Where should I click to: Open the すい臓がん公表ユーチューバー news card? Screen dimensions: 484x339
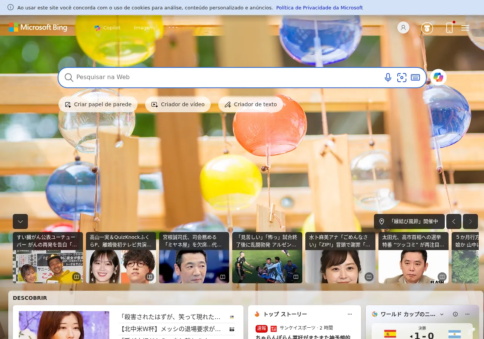tap(48, 258)
